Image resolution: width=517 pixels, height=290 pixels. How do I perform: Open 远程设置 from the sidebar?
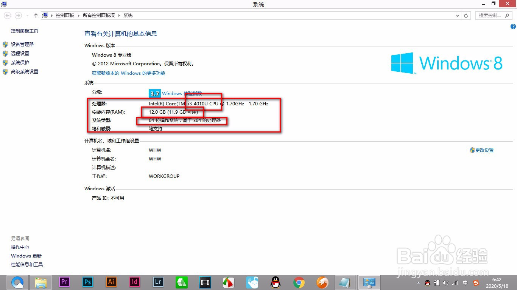click(20, 54)
